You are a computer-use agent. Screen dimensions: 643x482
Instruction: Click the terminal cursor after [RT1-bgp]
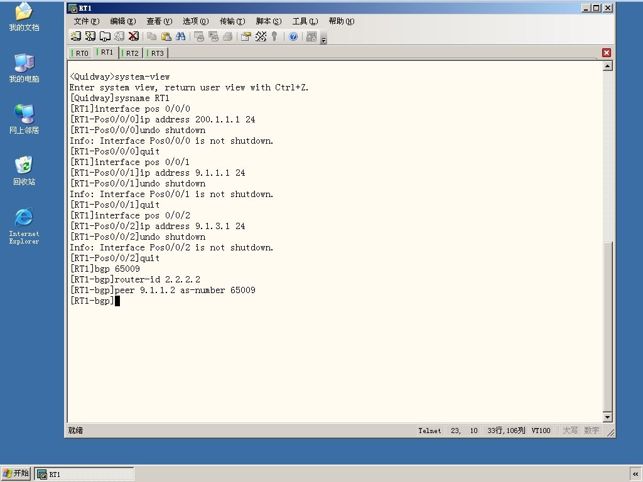point(117,301)
